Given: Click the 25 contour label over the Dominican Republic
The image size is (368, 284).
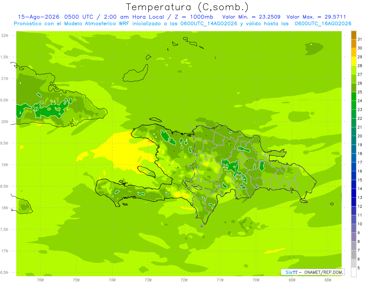Looking at the screenshot, I should tap(226, 166).
